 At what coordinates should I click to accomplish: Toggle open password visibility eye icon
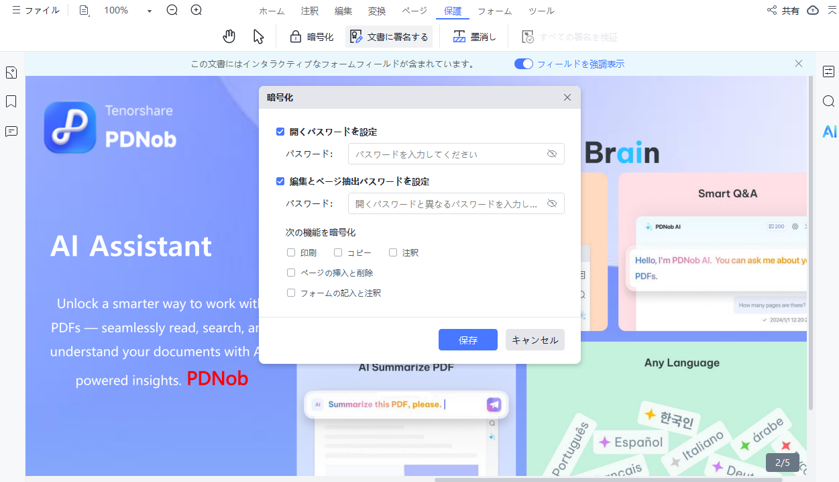click(552, 154)
